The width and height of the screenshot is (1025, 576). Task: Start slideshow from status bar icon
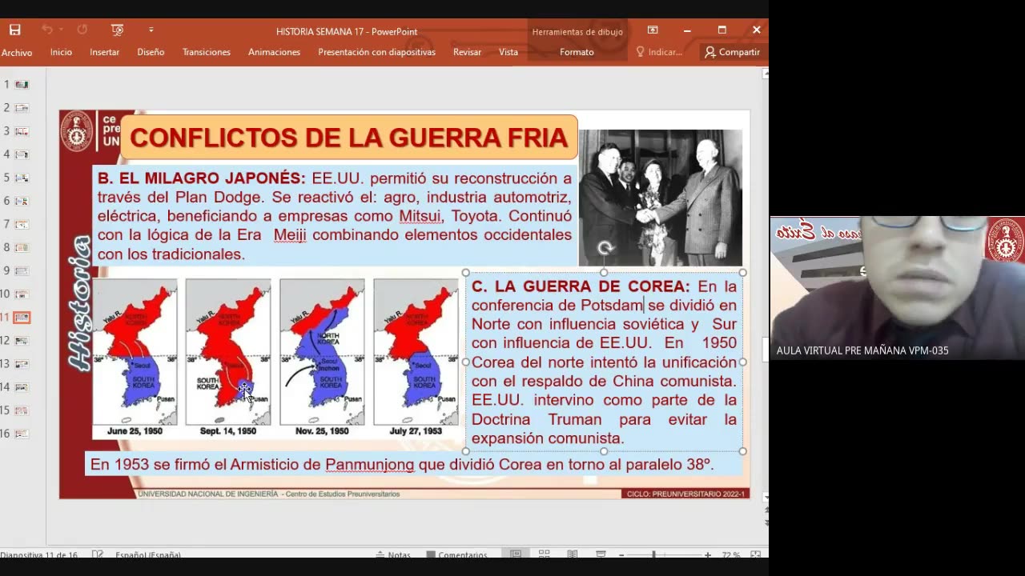pyautogui.click(x=601, y=554)
